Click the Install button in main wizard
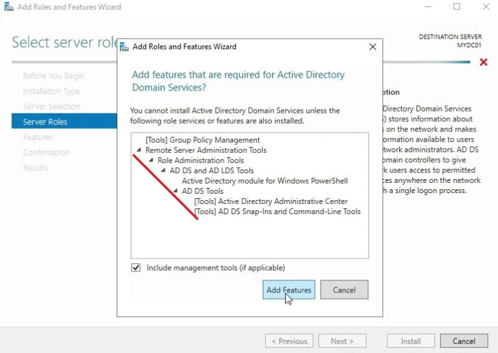Screen dimensions: 498x353 click(411, 341)
